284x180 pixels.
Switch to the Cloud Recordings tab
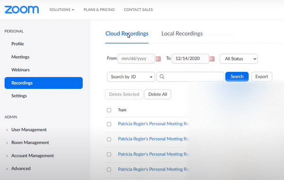127,34
